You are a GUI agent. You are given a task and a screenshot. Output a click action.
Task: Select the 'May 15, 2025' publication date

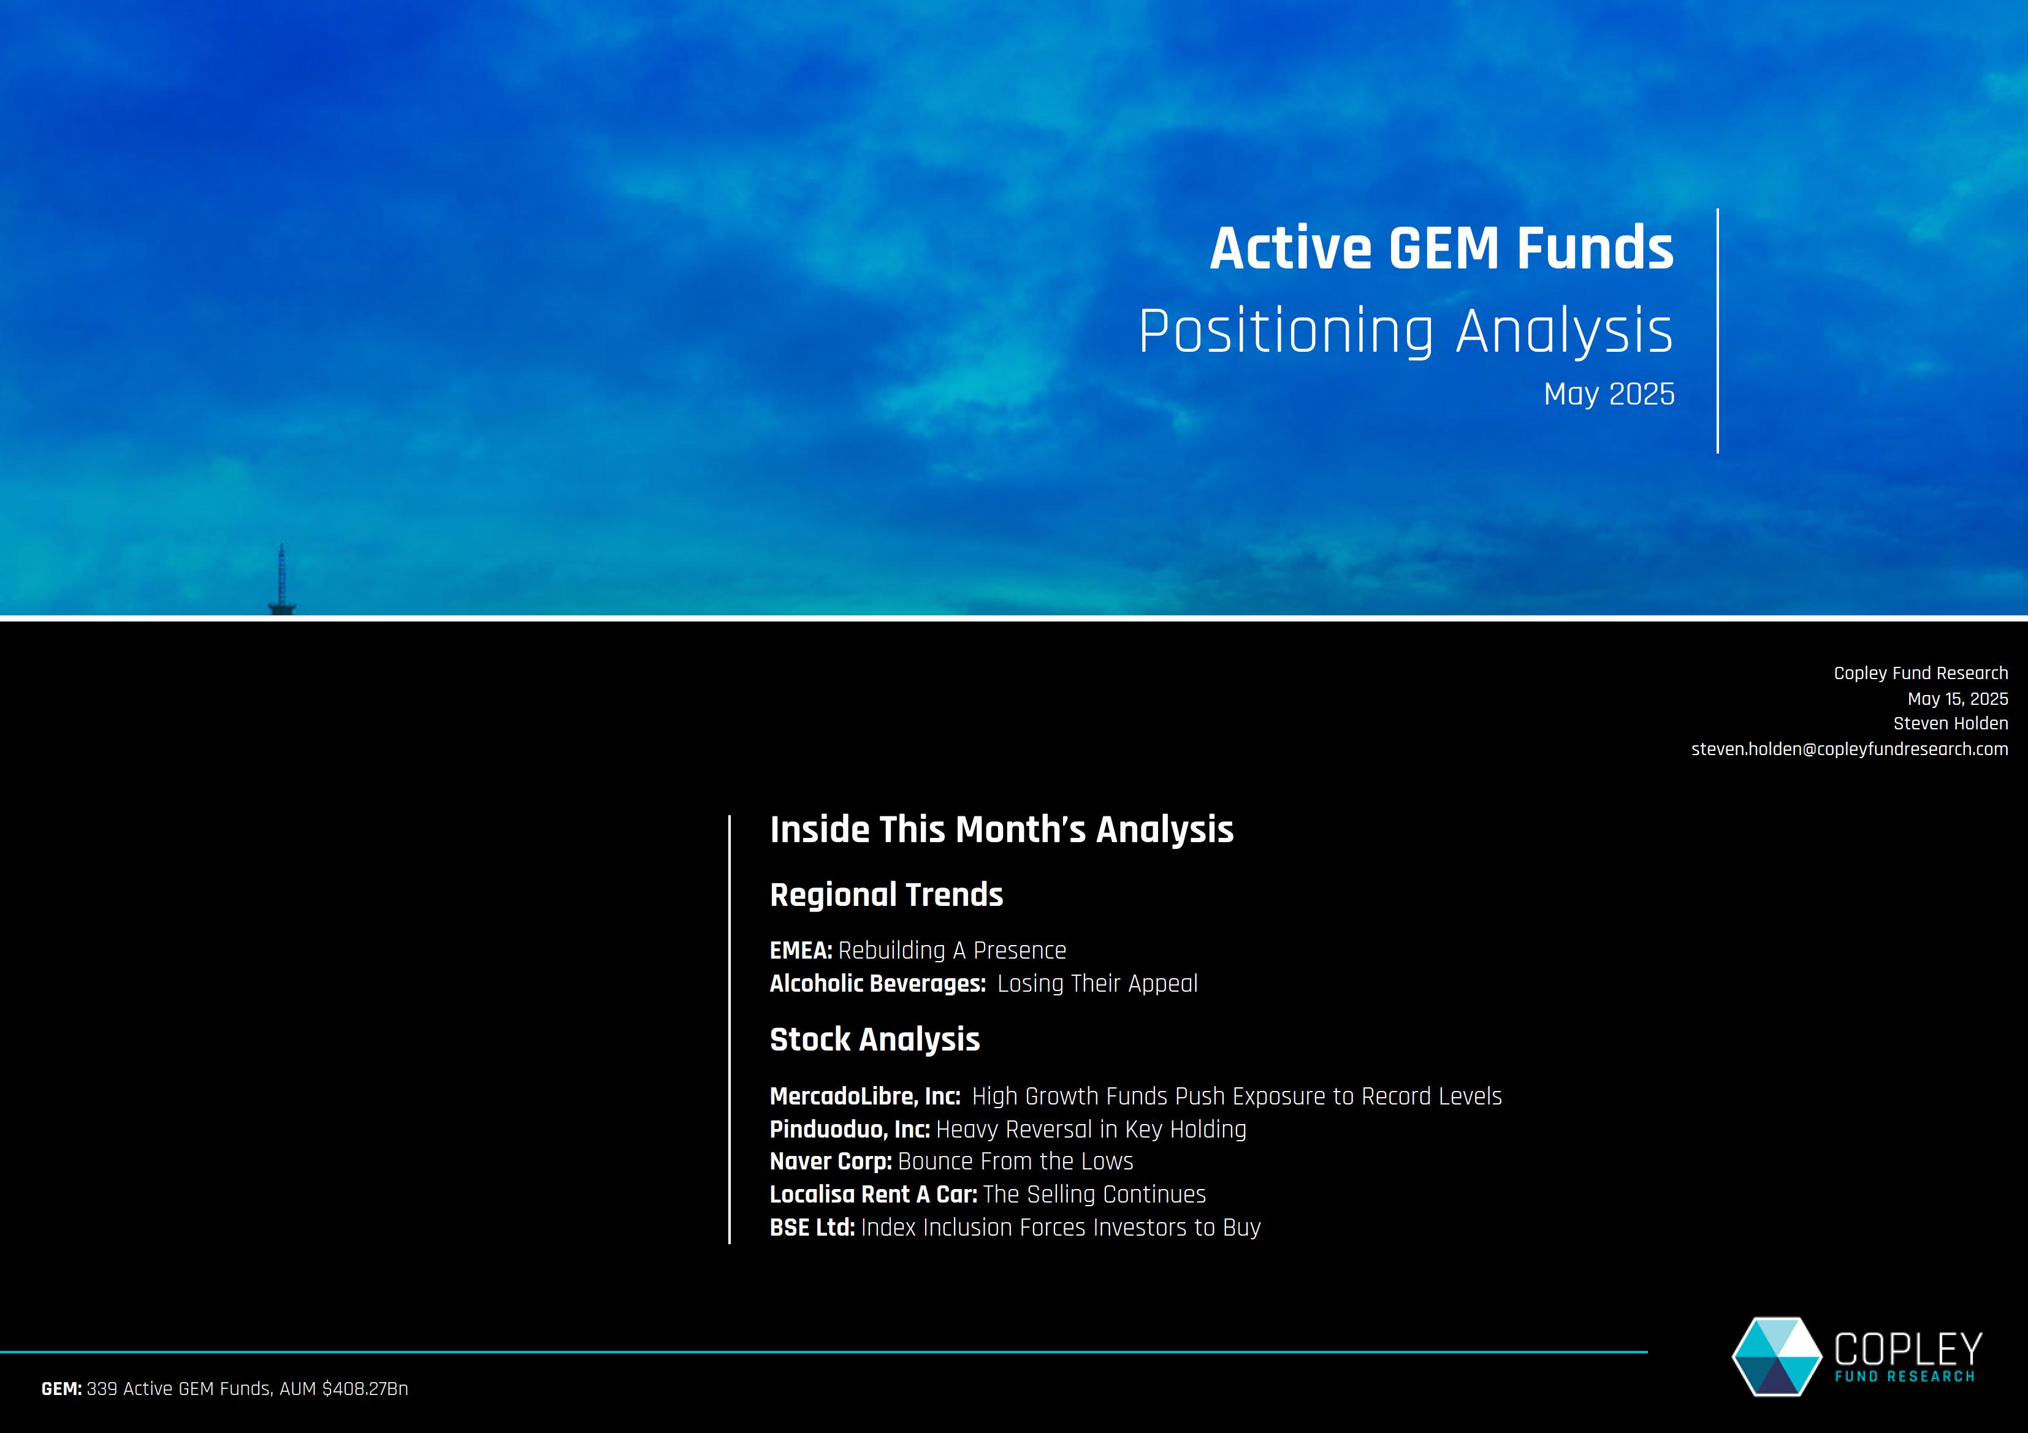1958,698
